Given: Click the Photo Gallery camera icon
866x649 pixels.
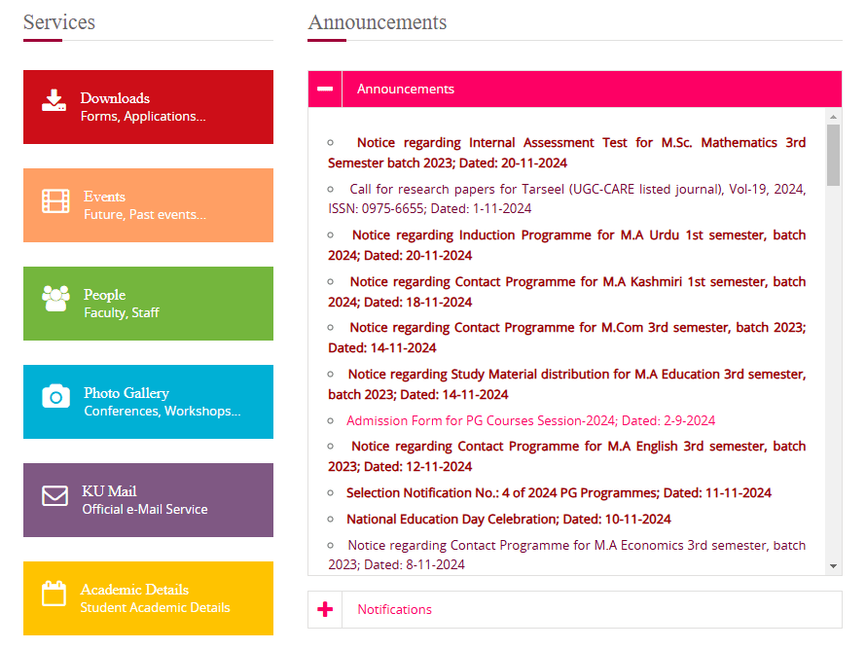Looking at the screenshot, I should click(56, 397).
